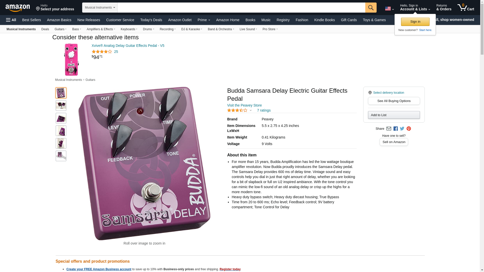Open the shopping cart icon
Viewport: 484px width, 272px height.
click(466, 7)
